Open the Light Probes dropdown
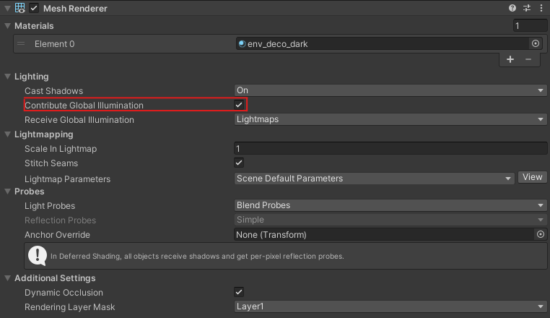The height and width of the screenshot is (318, 550). (390, 205)
